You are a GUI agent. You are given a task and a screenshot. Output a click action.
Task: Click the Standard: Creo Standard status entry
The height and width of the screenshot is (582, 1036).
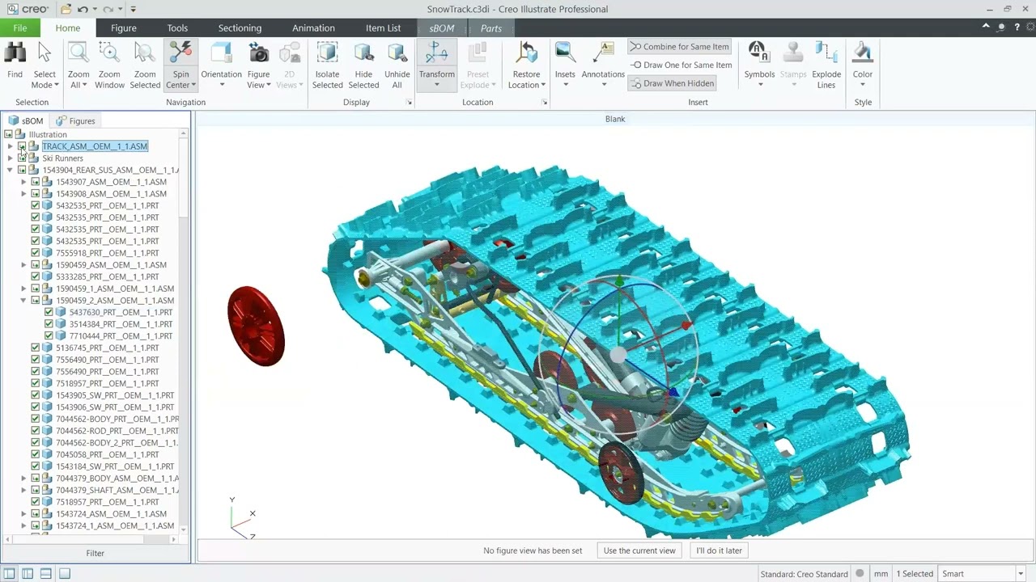coord(804,574)
